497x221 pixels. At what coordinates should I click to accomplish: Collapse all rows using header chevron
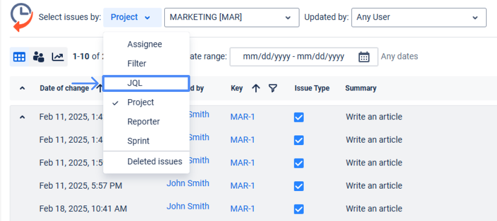pos(22,88)
